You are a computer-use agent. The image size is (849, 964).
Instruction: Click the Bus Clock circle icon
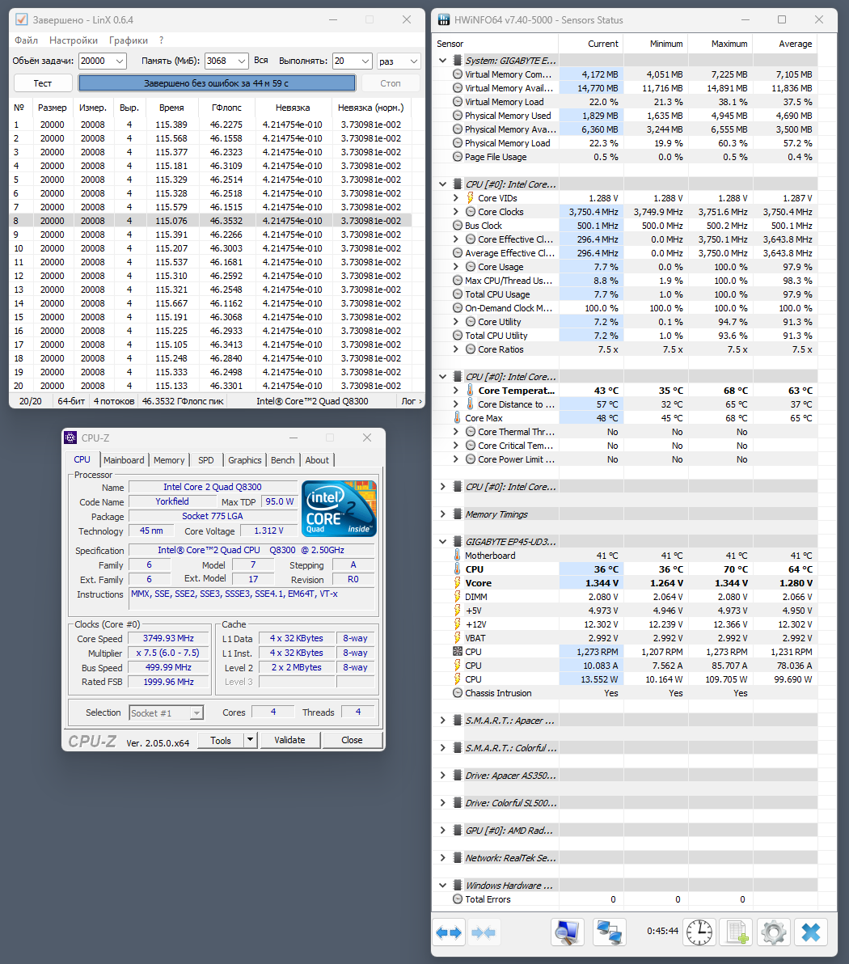(457, 226)
